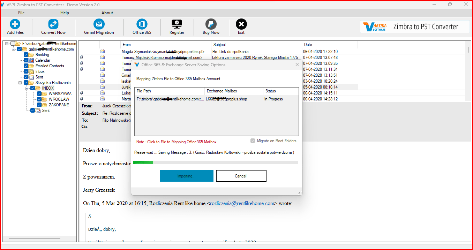This screenshot has height=250, width=473.
Task: Sort emails by Date column header
Action: 330,45
